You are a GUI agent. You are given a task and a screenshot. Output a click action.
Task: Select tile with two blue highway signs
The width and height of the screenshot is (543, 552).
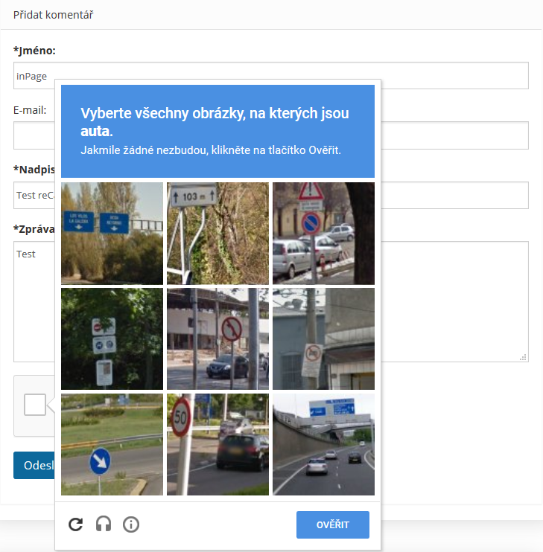[112, 234]
